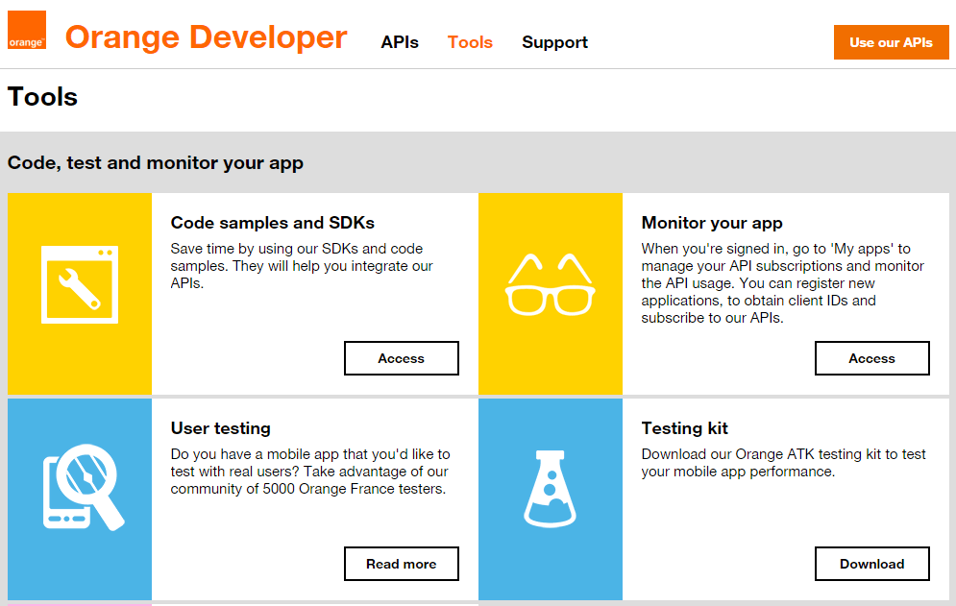Screen dimensions: 956x606
Task: Click the Tools page title heading
Action: (x=42, y=96)
